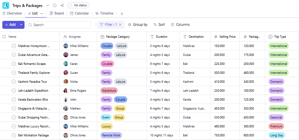Switch to the Timeline tab

(104, 14)
